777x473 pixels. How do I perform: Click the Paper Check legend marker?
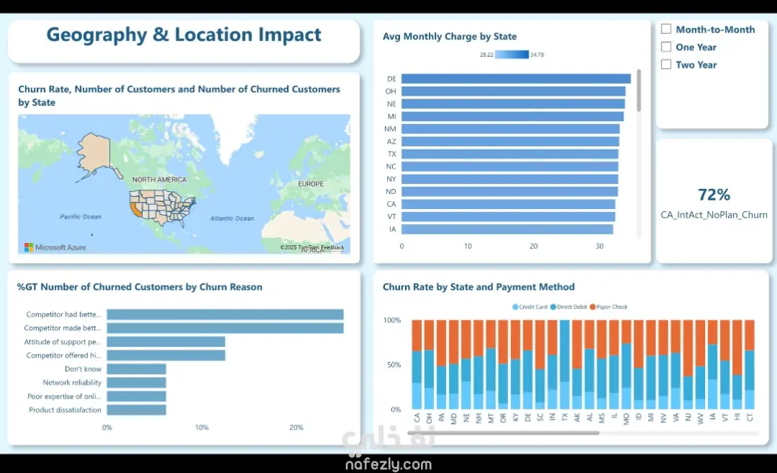592,307
